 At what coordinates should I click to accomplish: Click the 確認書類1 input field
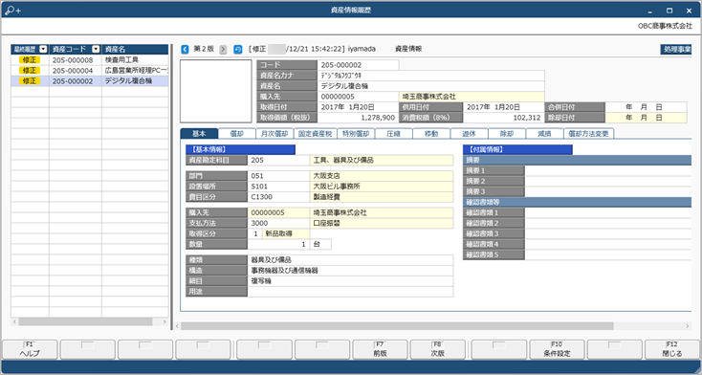[608, 212]
